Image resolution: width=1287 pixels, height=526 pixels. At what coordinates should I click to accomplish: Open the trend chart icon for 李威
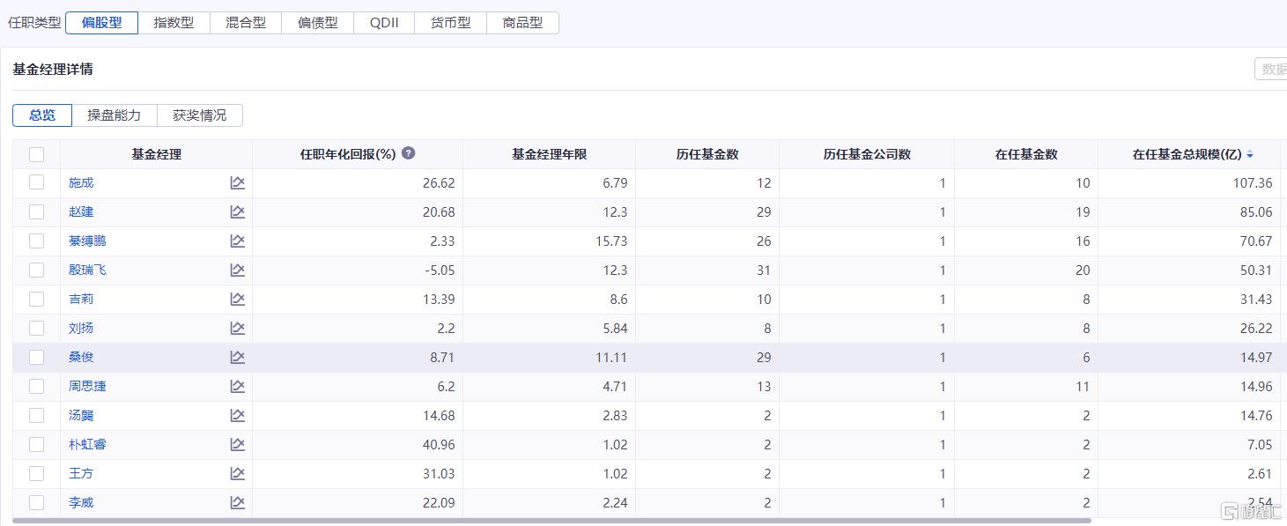point(237,502)
